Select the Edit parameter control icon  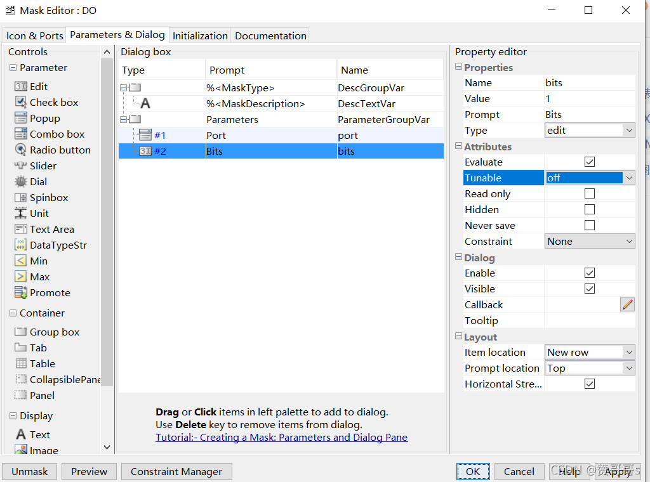pyautogui.click(x=21, y=86)
